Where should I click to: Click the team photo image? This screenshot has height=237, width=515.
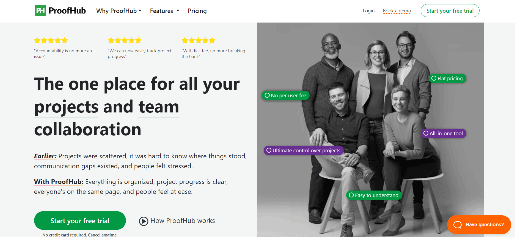tap(370, 130)
